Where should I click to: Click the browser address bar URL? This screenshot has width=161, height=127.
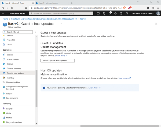(x=77, y=8)
